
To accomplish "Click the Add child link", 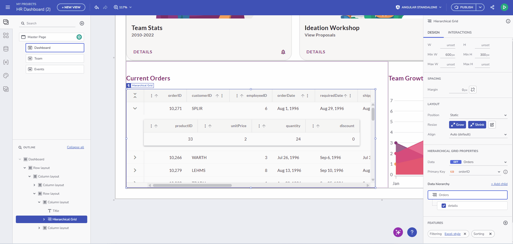I will click(499, 184).
